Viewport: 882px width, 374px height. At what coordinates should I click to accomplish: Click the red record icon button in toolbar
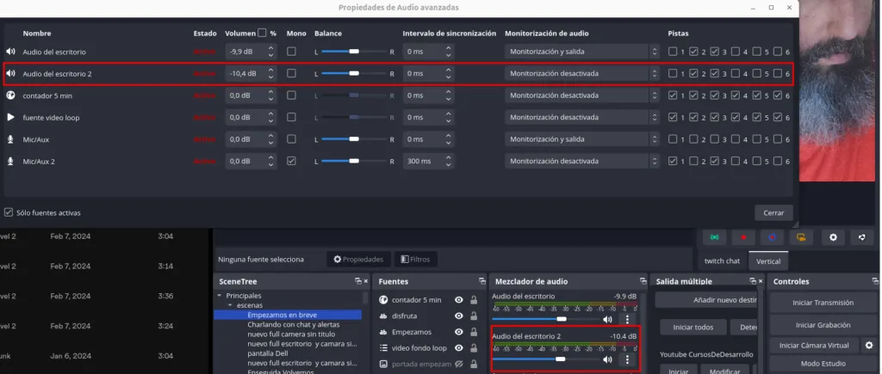[x=742, y=237]
